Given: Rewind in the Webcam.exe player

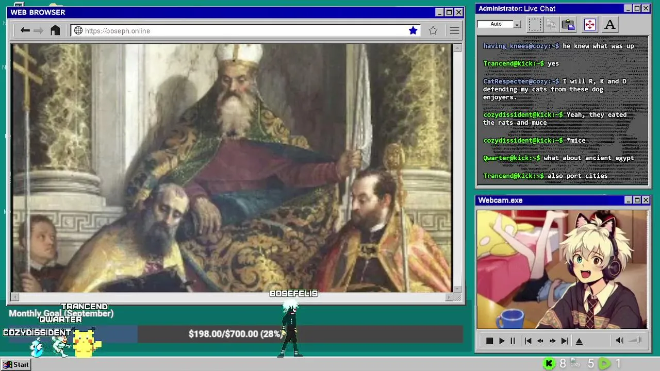Looking at the screenshot, I should 540,341.
